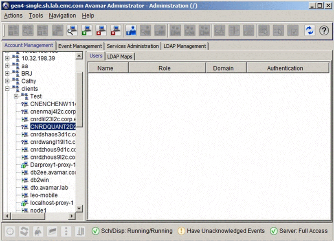
Task: Expand the Cathy domain node
Action: click(x=7, y=81)
